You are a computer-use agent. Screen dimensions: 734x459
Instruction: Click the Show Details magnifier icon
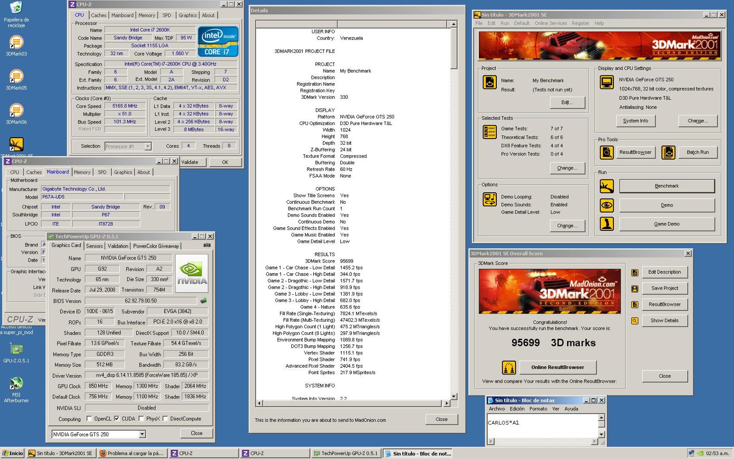coord(635,321)
